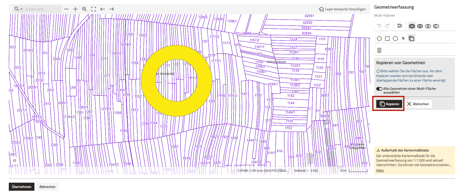This screenshot has width=464, height=195.
Task: Select the circle drawing tool
Action: click(x=395, y=38)
